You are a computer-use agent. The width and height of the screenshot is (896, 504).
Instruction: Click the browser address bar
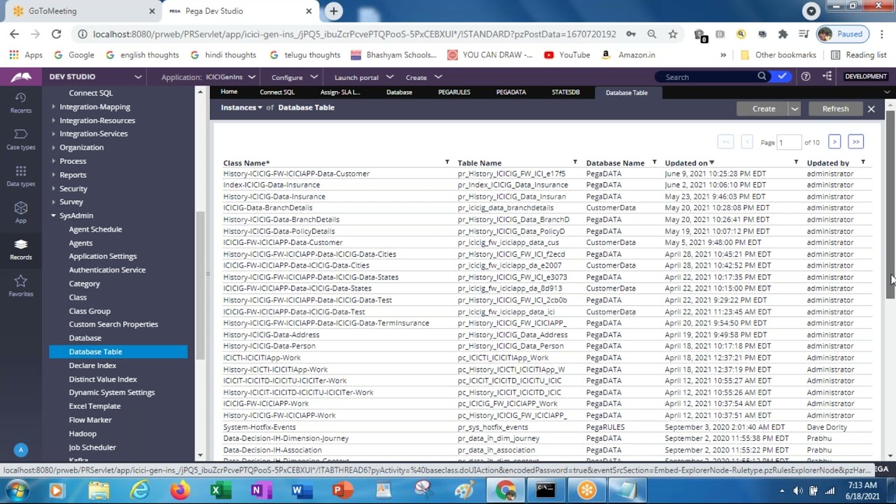[354, 34]
